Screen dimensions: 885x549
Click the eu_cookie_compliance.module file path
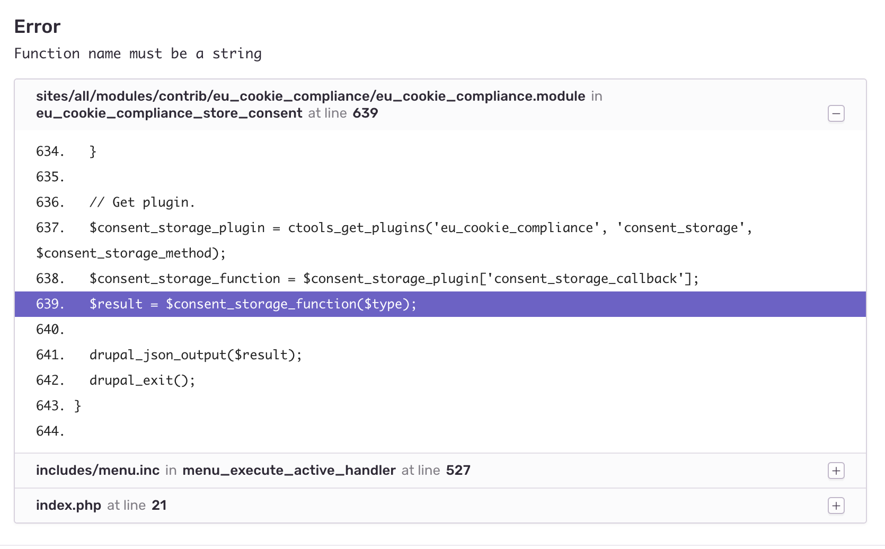(310, 96)
